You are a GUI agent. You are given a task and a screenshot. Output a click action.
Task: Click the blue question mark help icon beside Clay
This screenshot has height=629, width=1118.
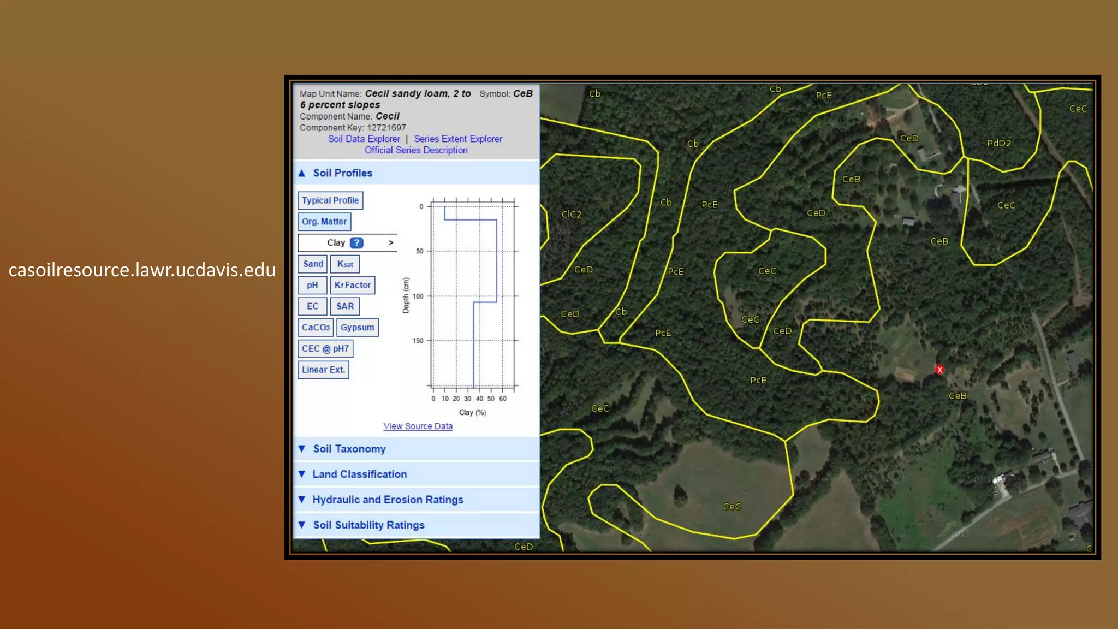356,243
